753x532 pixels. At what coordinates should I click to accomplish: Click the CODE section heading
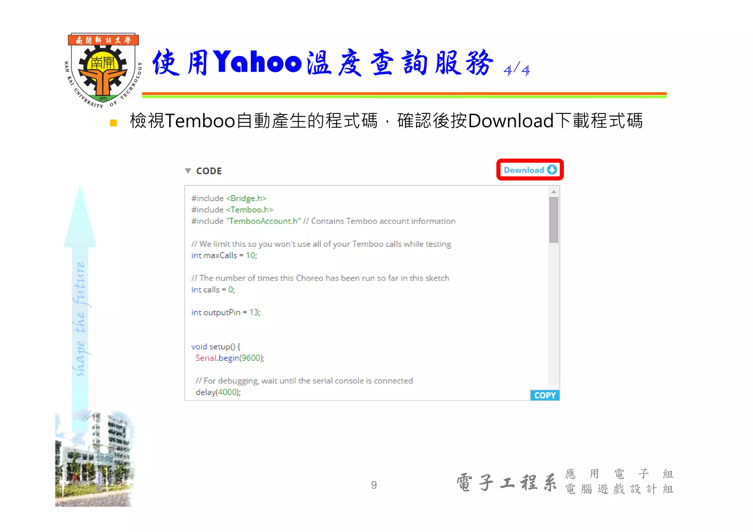coord(209,171)
